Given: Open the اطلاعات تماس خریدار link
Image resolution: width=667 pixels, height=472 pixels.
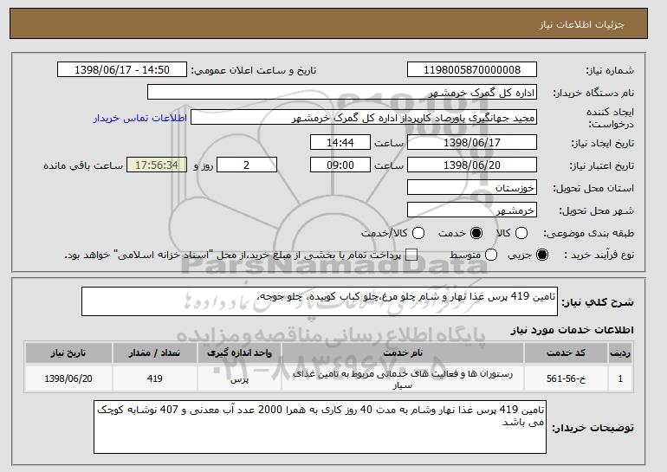Looking at the screenshot, I should point(140,118).
